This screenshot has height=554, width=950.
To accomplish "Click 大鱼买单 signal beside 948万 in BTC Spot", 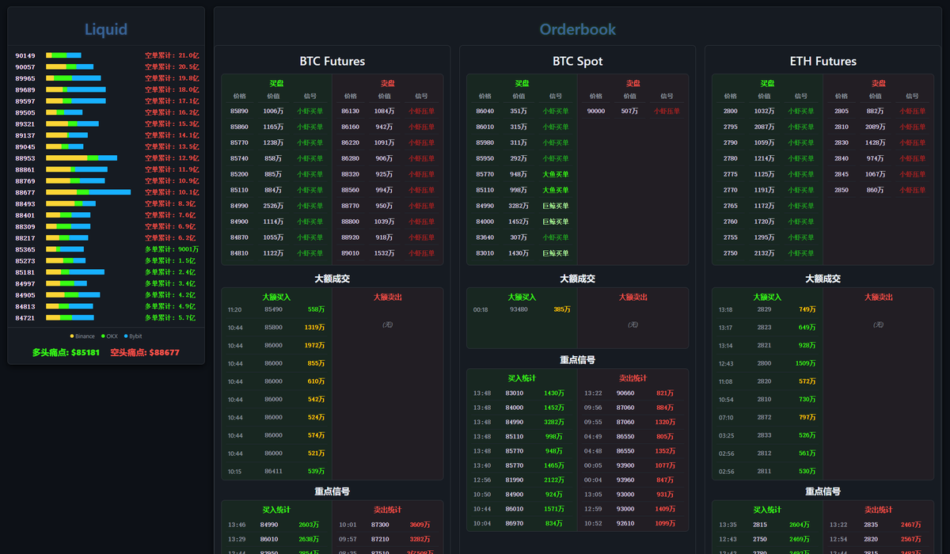I will point(556,174).
